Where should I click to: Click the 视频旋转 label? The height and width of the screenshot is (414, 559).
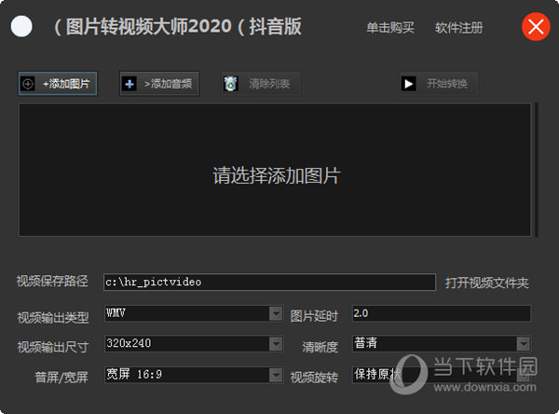314,378
